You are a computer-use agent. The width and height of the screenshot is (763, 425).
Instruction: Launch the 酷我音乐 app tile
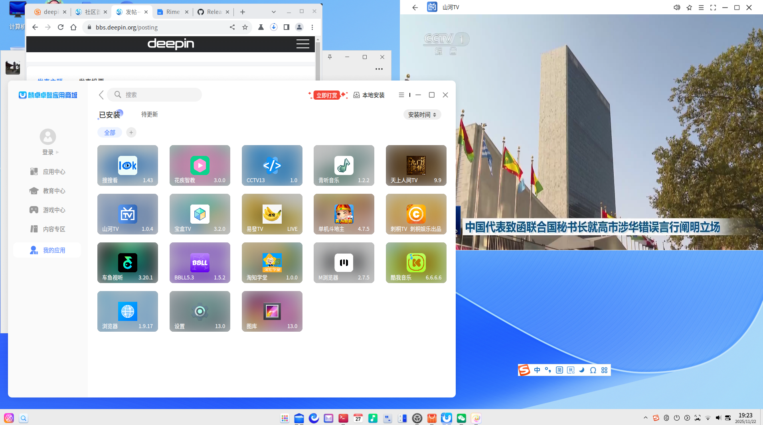[x=416, y=263]
